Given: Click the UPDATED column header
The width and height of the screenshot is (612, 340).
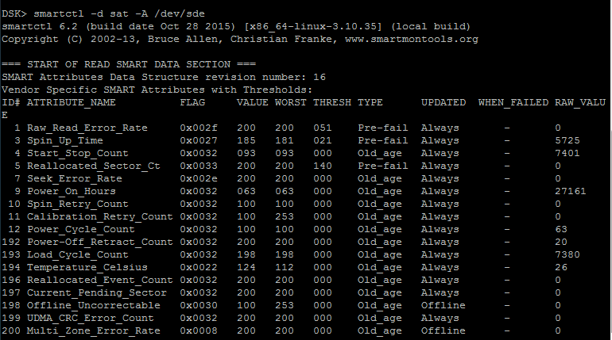Looking at the screenshot, I should 443,103.
